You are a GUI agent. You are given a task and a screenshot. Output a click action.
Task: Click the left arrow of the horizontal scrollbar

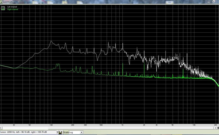1,128
